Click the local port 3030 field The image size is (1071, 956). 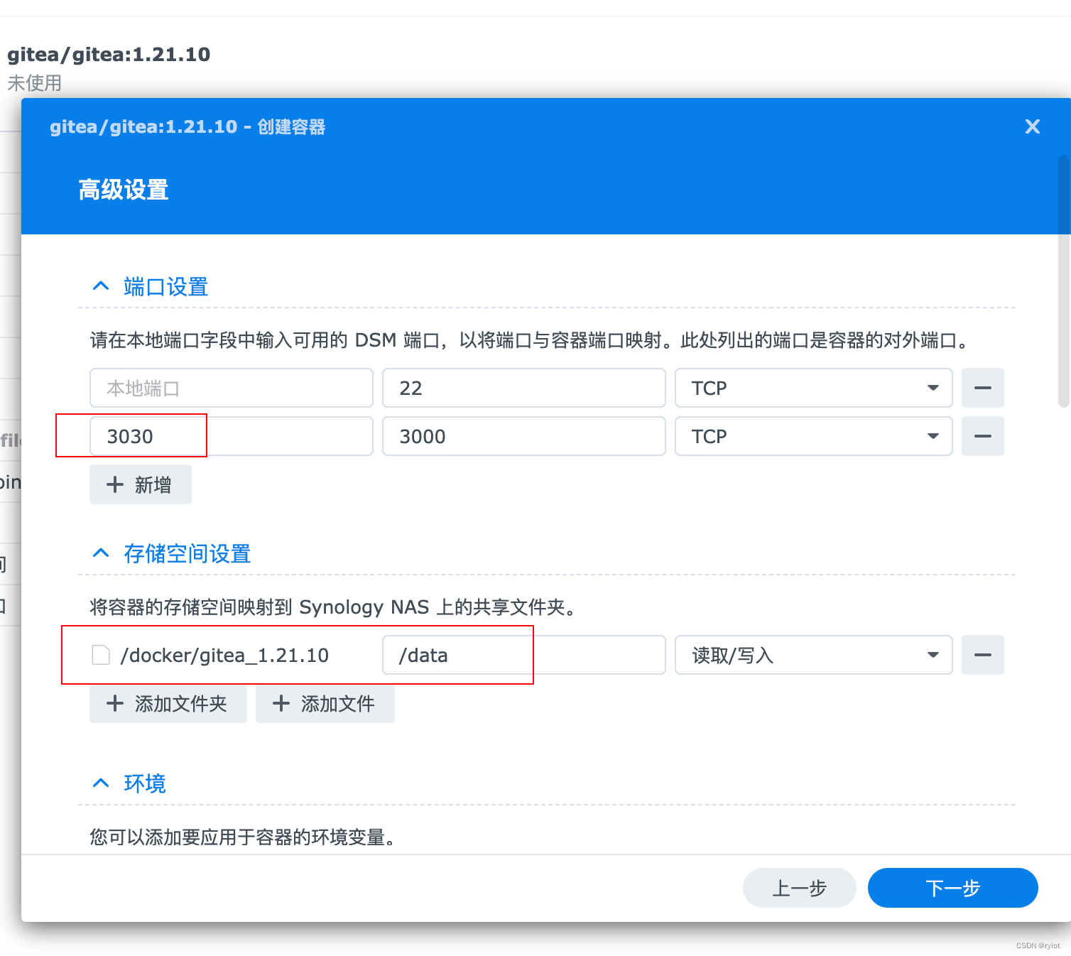click(x=232, y=436)
